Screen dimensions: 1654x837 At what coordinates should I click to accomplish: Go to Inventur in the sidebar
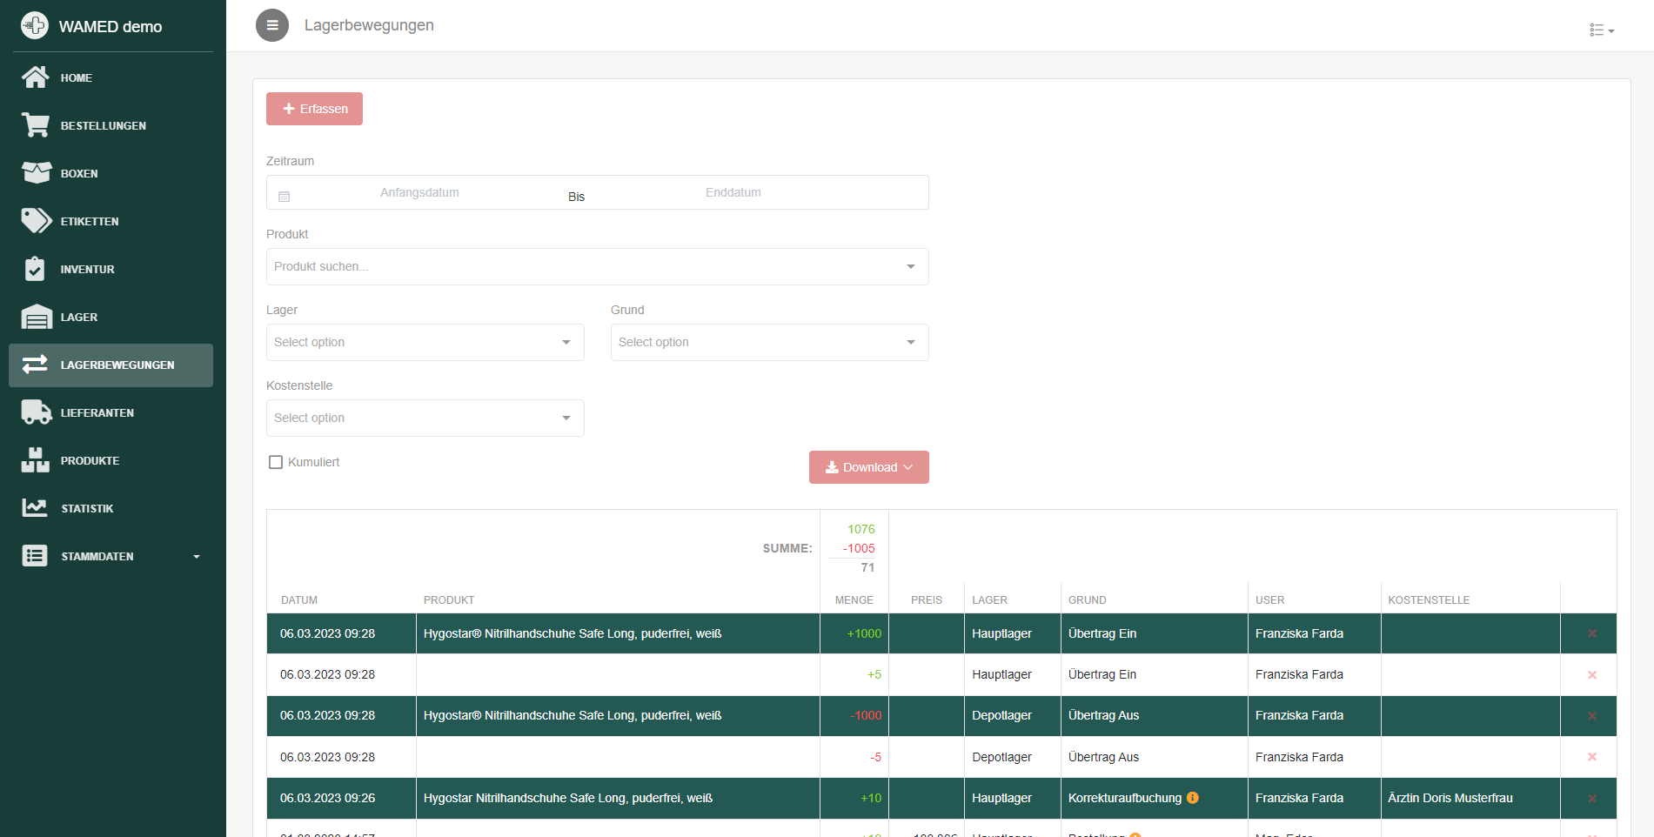tap(87, 269)
